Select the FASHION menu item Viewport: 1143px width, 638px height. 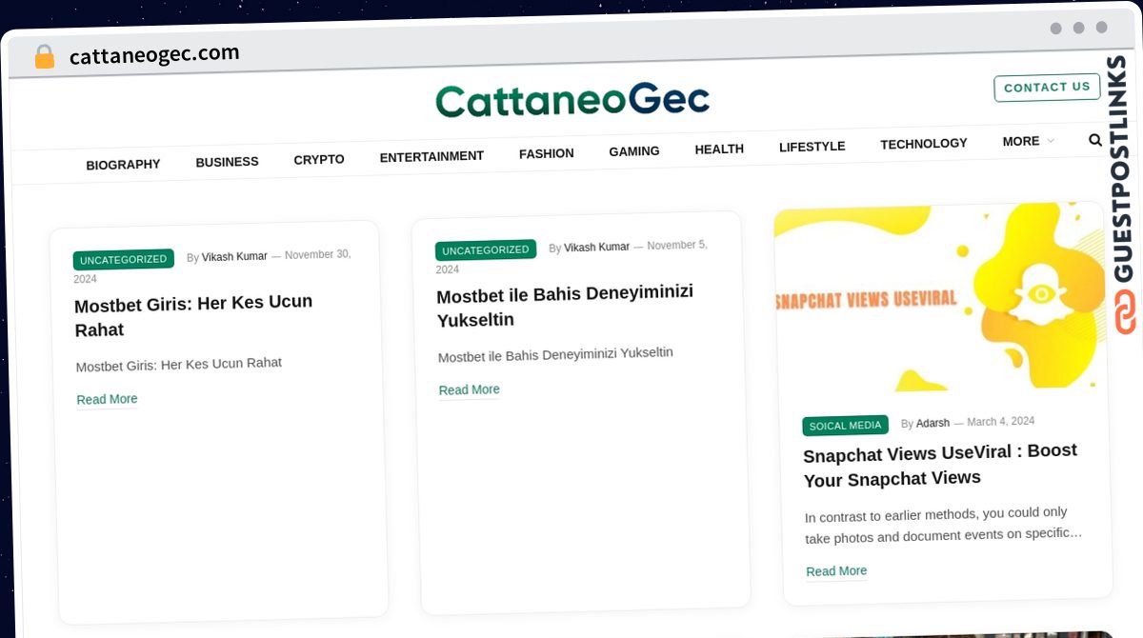pyautogui.click(x=546, y=153)
